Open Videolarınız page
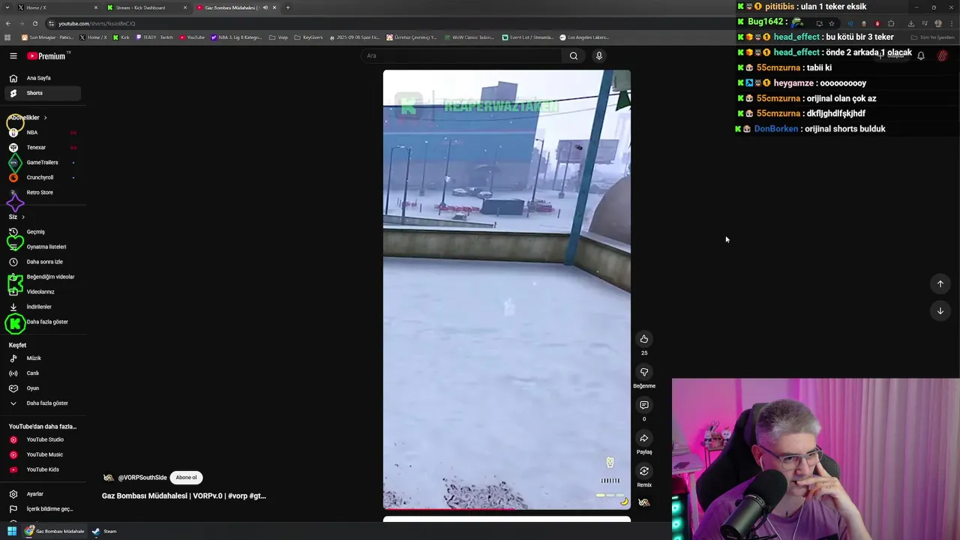 point(42,292)
